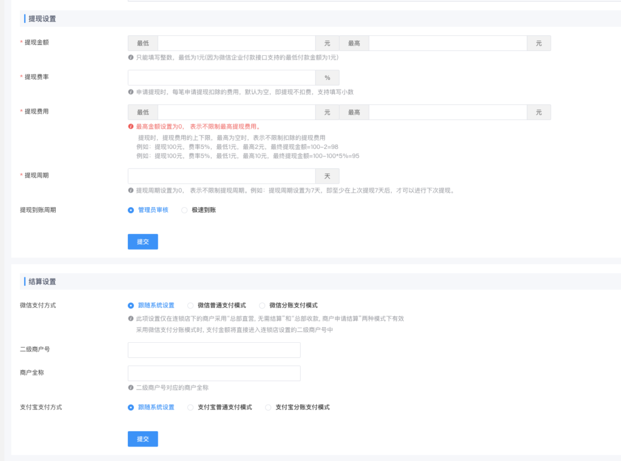
Task: 点击结算设置区域的提交按钮
Action: click(x=143, y=439)
